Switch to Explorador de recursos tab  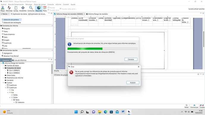pyautogui.click(x=37, y=14)
